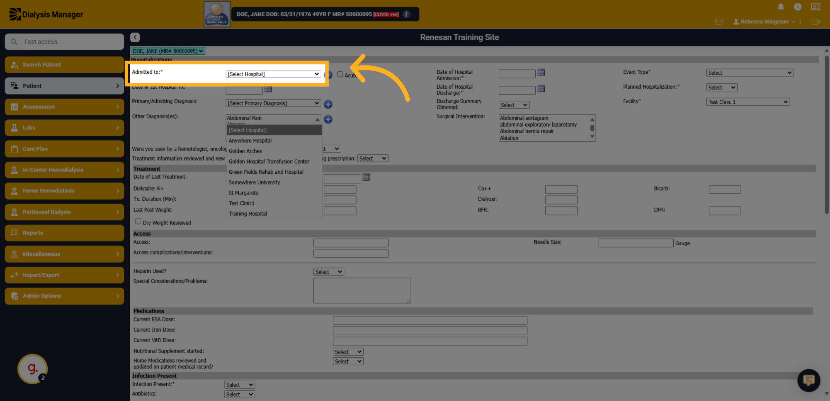Open Date of Hospital Admission calendar

pos(541,73)
